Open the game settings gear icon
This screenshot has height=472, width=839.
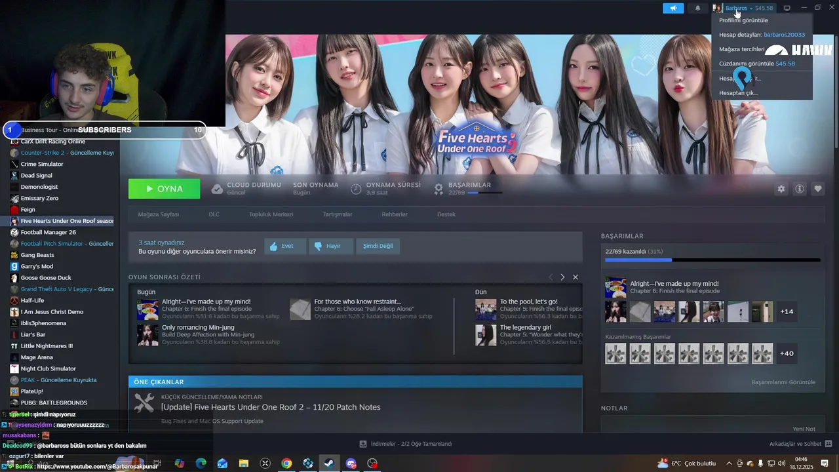781,189
